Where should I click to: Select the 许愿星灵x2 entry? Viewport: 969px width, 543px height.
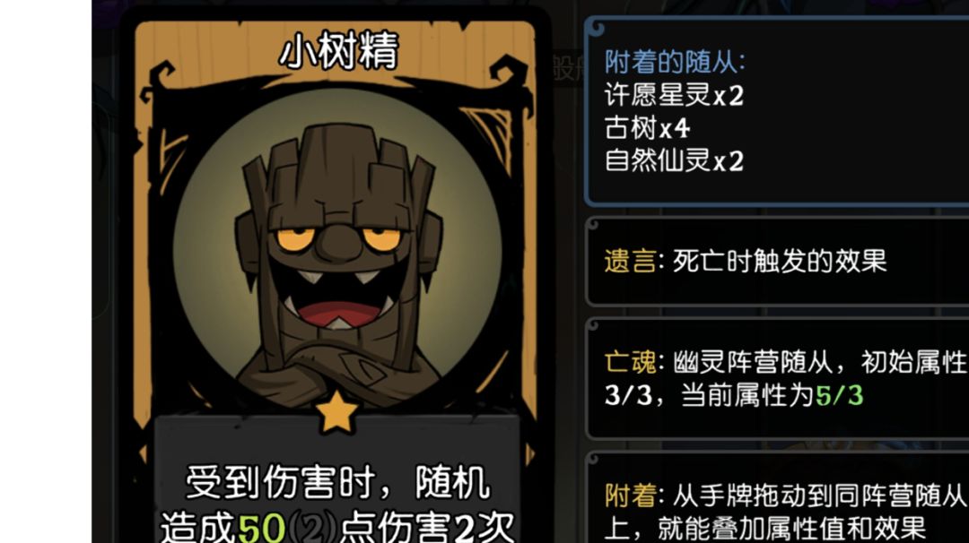tap(674, 96)
